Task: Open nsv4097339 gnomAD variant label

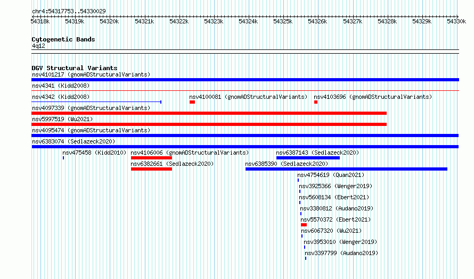Action: coord(91,108)
